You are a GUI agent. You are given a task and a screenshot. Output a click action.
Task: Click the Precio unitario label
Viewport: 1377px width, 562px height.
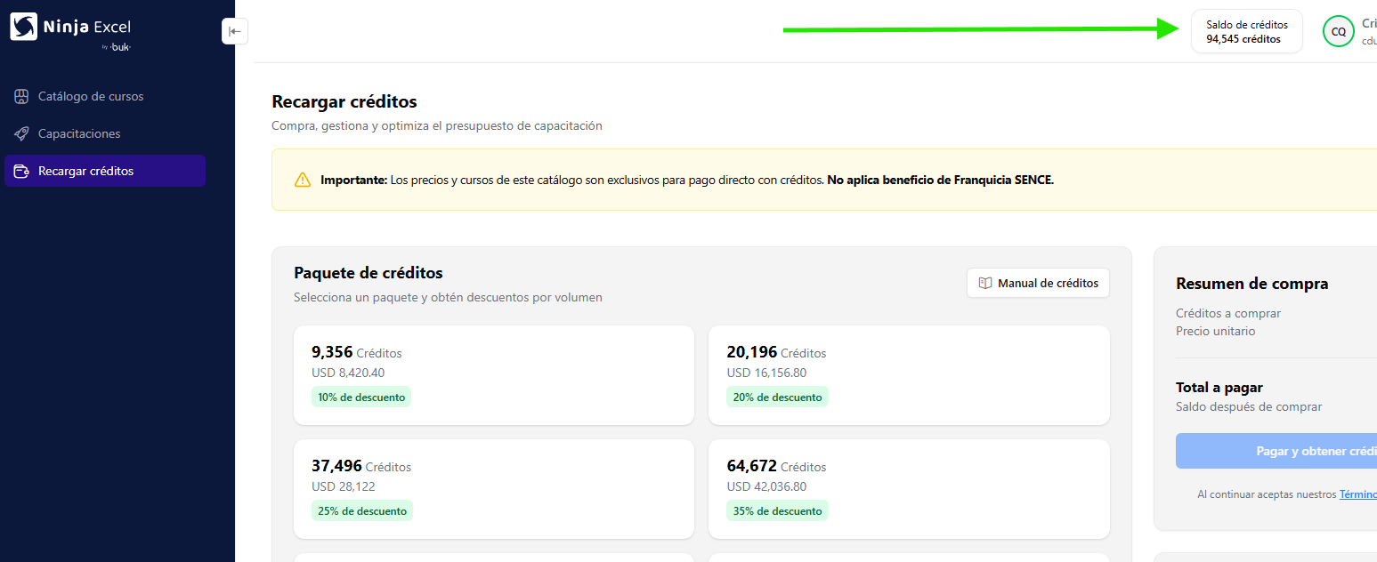pos(1216,331)
